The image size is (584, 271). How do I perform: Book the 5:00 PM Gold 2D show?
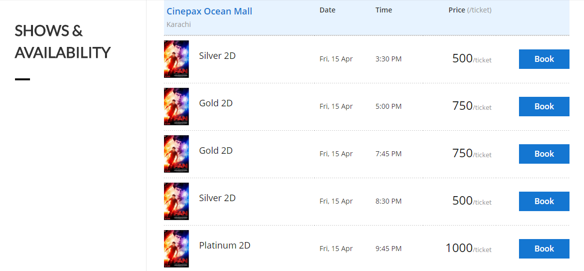(x=544, y=106)
